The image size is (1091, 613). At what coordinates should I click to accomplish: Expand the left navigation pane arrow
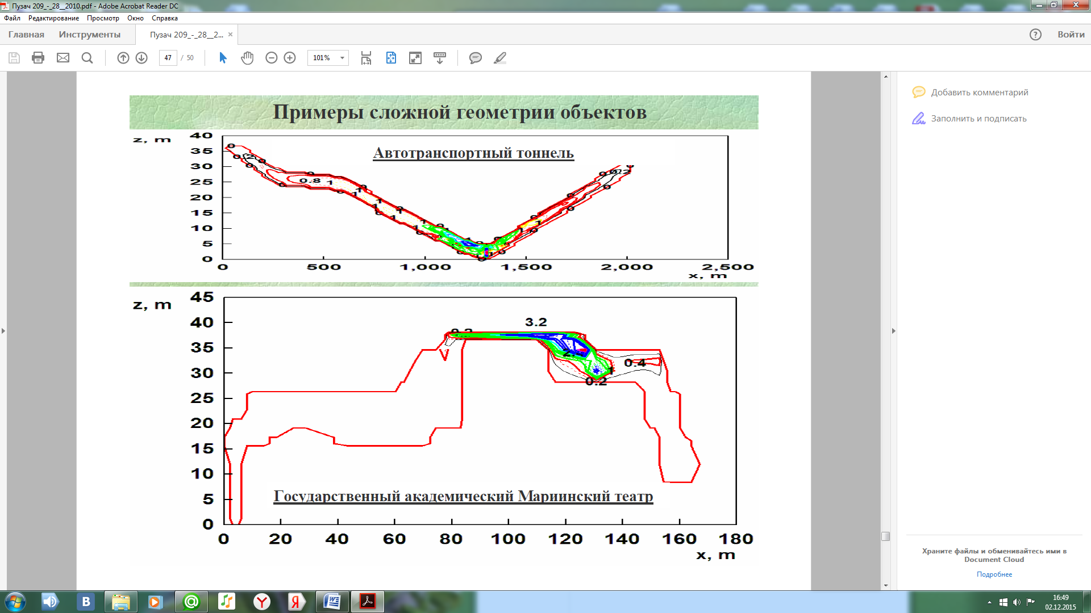(x=3, y=331)
